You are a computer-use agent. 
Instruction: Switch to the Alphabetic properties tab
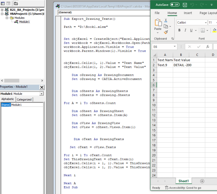click(8, 99)
